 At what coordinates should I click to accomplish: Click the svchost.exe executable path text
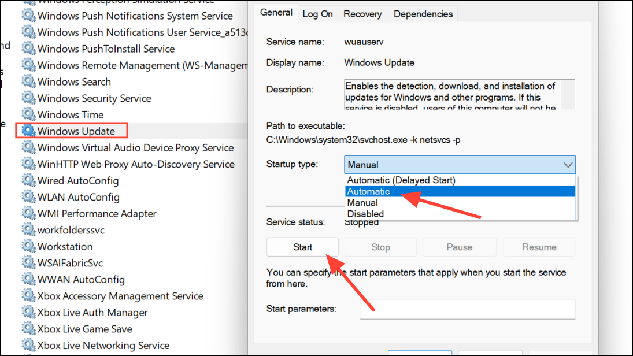click(364, 140)
